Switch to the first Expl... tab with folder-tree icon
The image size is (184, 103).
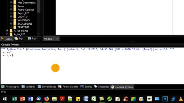[7, 39]
